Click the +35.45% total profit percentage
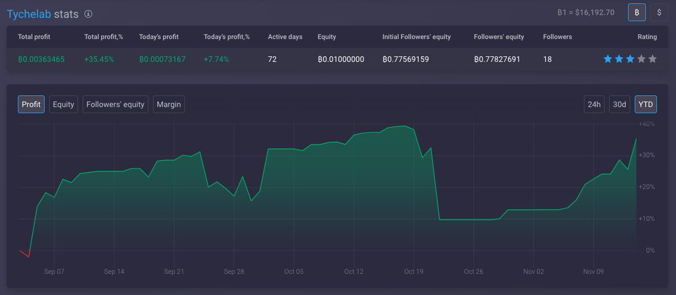The width and height of the screenshot is (676, 295). tap(98, 59)
